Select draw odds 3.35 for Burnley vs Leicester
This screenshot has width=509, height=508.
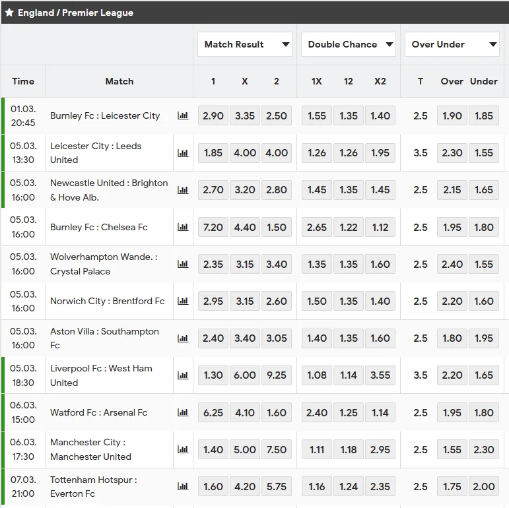click(245, 116)
